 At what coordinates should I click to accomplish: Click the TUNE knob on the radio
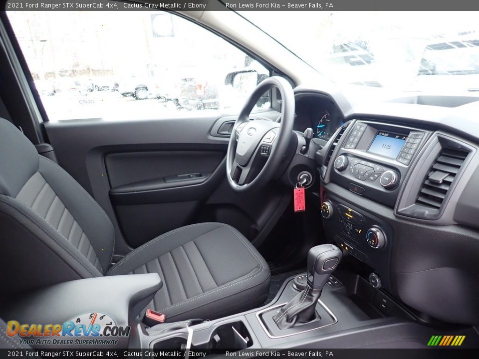pyautogui.click(x=388, y=179)
